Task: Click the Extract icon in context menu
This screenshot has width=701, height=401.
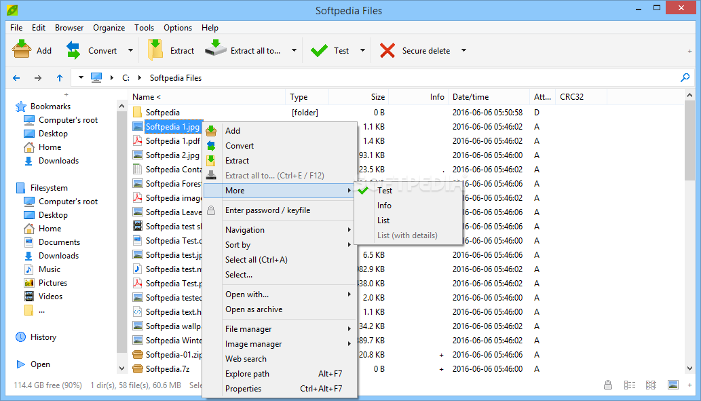Action: (x=211, y=161)
